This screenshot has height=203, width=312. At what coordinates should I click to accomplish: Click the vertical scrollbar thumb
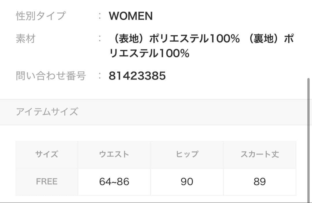309,139
